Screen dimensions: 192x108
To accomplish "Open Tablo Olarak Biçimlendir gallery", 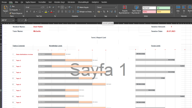I will [136, 10].
